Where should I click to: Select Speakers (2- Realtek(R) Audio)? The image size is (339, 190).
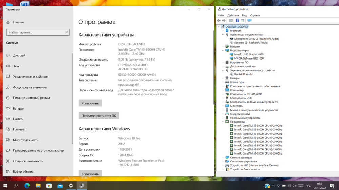point(251,43)
